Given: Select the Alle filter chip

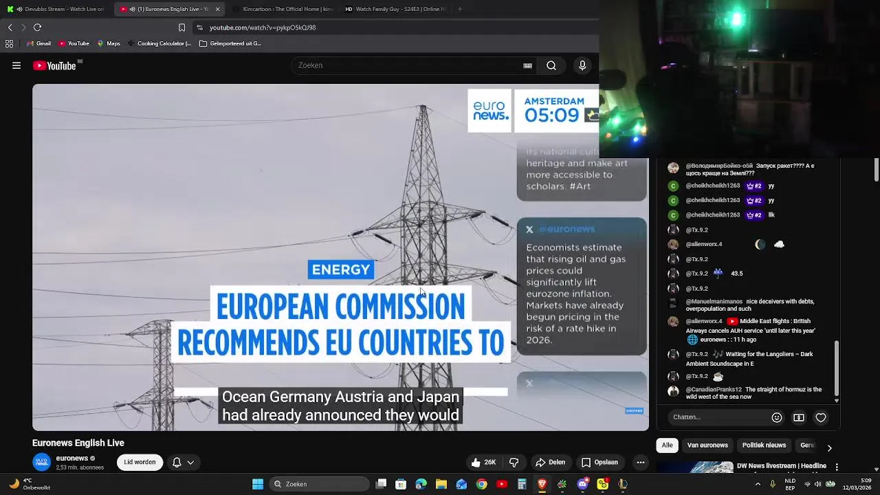Looking at the screenshot, I should click(667, 445).
